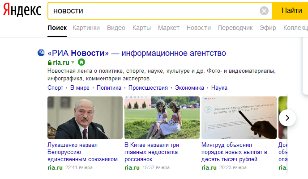Open the Эфир tab
Viewport: 308px width, 179px height.
(x=268, y=28)
